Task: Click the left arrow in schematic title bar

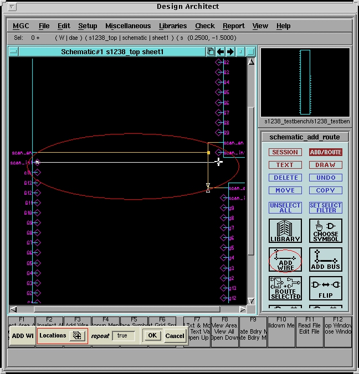Action: pos(220,51)
